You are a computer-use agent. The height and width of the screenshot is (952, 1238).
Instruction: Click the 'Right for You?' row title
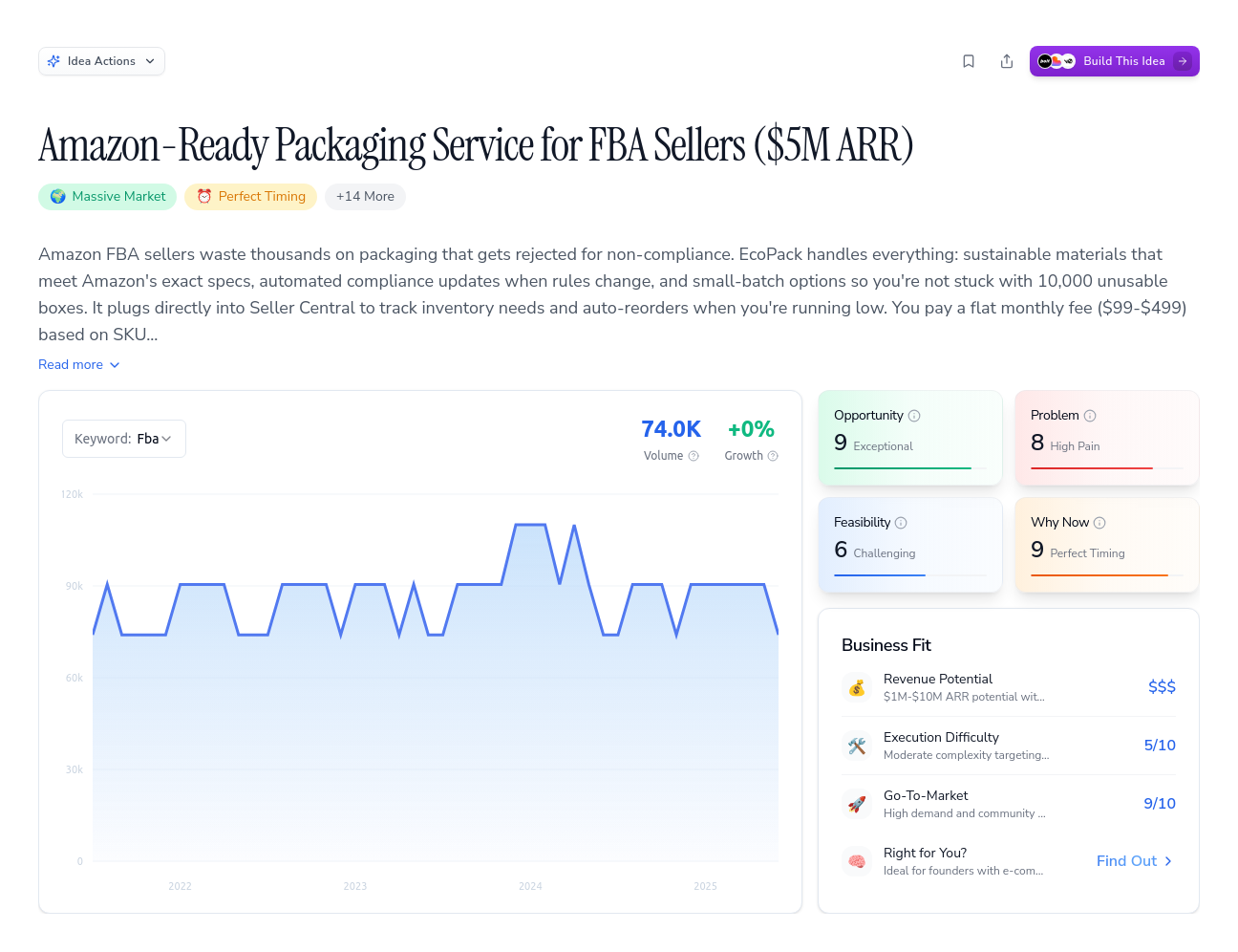pos(925,853)
